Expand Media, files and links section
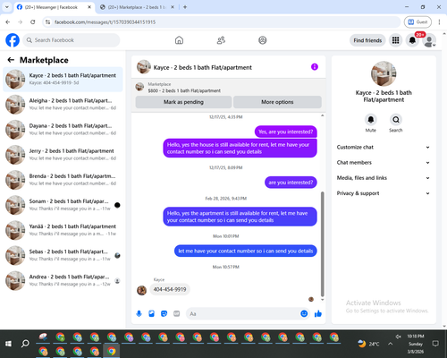This screenshot has width=447, height=358. point(384,178)
